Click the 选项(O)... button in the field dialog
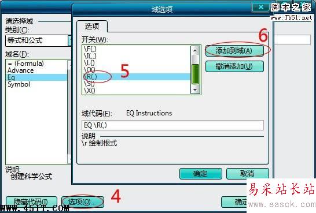316x213 pixels. 83,202
